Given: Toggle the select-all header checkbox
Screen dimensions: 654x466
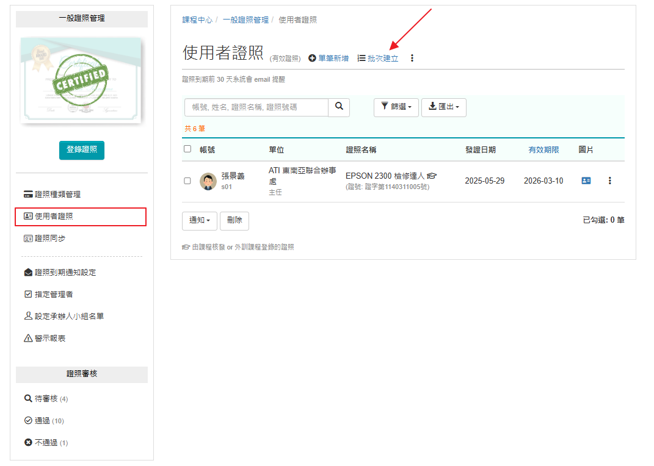Looking at the screenshot, I should point(187,149).
